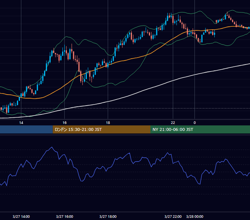Click the 3/28 00:00 date label
This screenshot has width=250, height=220.
tap(195, 216)
